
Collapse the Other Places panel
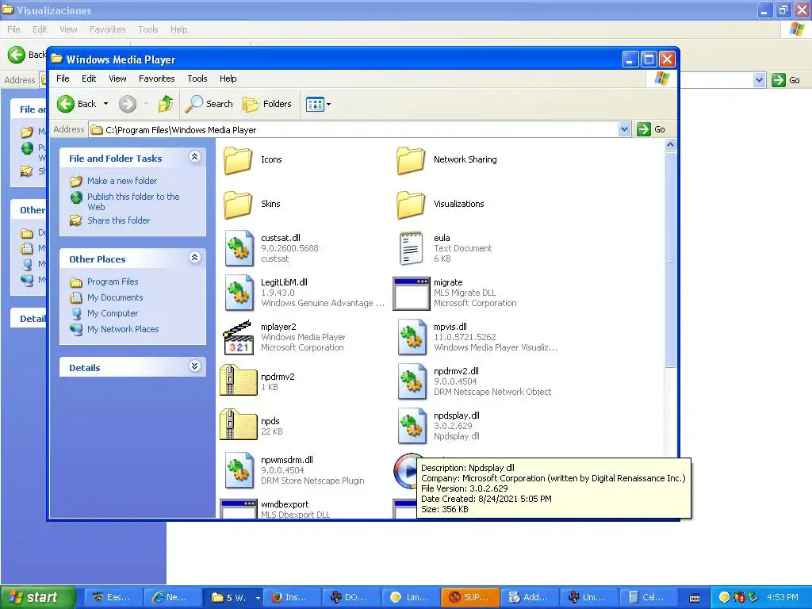tap(195, 258)
